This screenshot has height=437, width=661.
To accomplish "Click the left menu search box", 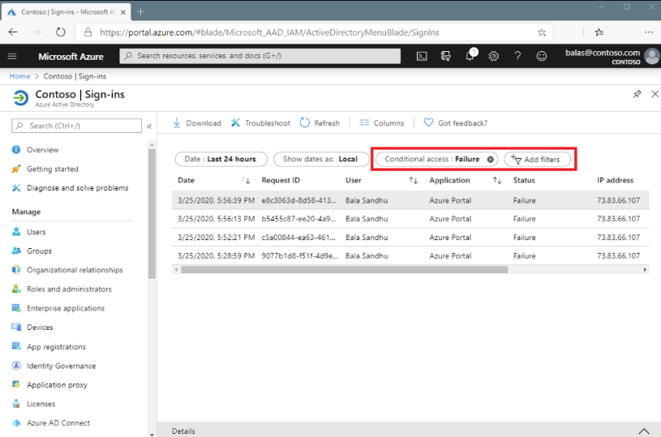I will click(x=77, y=126).
